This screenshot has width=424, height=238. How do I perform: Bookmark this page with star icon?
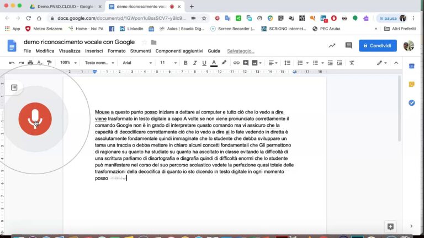click(x=204, y=18)
